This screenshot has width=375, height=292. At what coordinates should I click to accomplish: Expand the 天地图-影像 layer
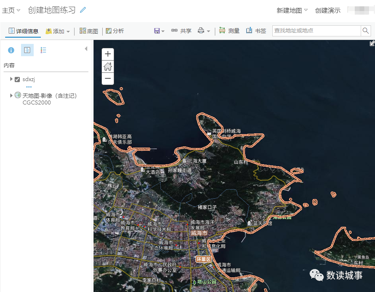(11, 95)
